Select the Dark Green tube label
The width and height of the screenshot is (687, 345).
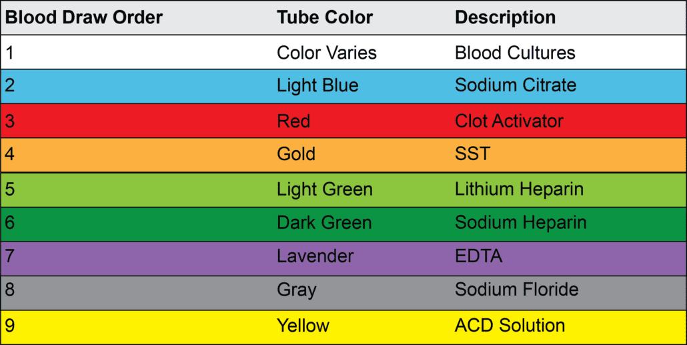pos(324,223)
